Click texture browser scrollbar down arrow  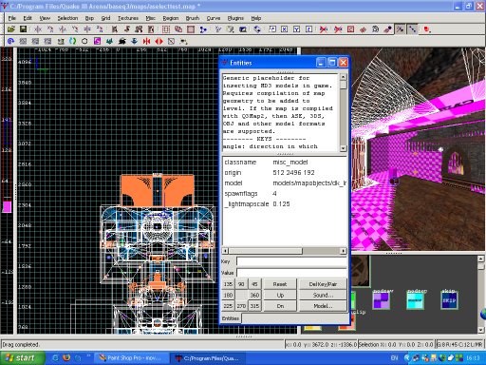pos(480,330)
